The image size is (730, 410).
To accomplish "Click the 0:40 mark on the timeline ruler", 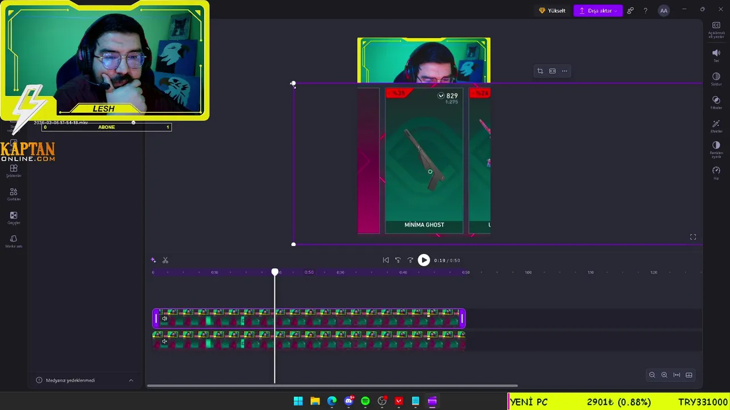I will pos(403,272).
